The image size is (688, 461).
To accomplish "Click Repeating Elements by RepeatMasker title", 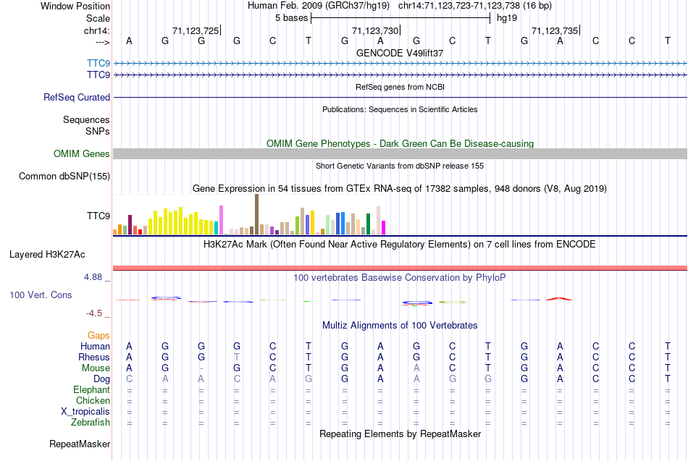I will [x=400, y=433].
